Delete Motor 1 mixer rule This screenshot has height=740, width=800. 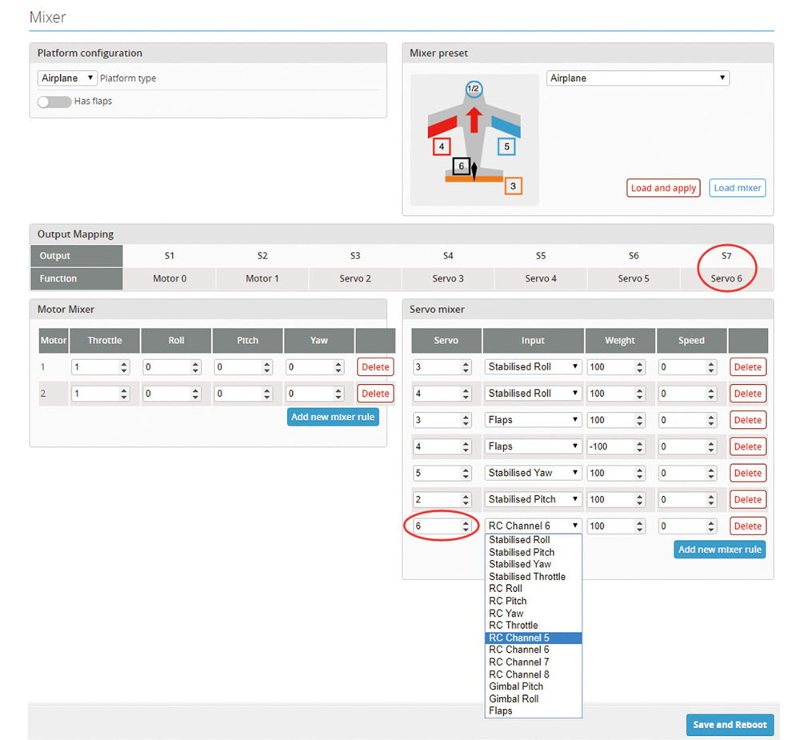point(375,367)
